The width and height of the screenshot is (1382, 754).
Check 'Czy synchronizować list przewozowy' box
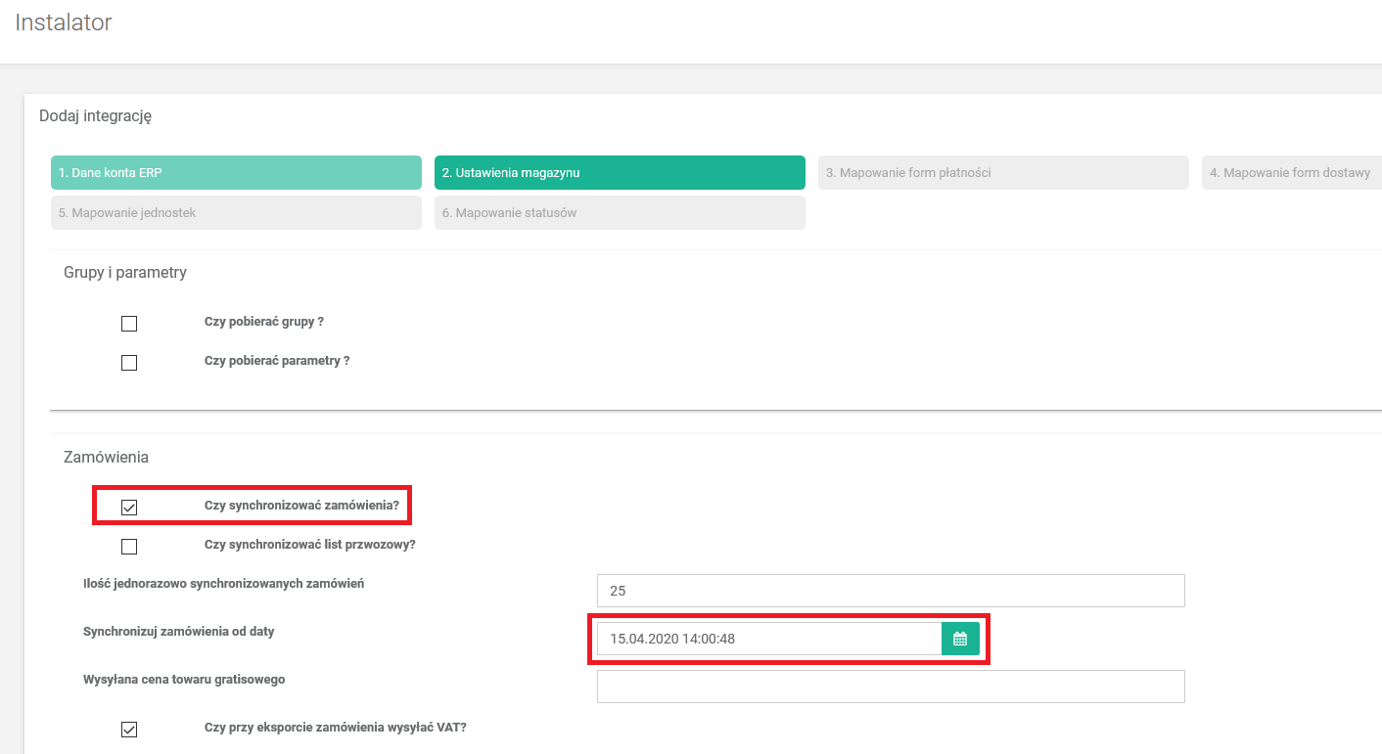129,547
